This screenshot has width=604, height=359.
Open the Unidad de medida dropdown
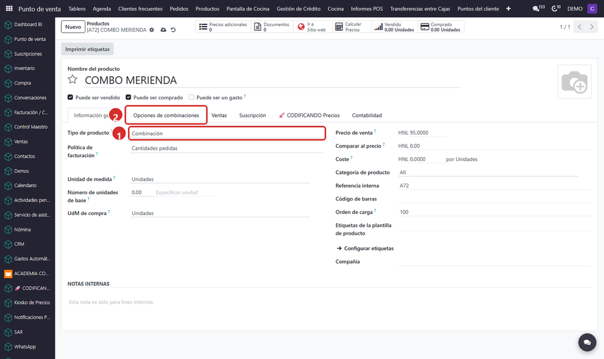[220, 179]
